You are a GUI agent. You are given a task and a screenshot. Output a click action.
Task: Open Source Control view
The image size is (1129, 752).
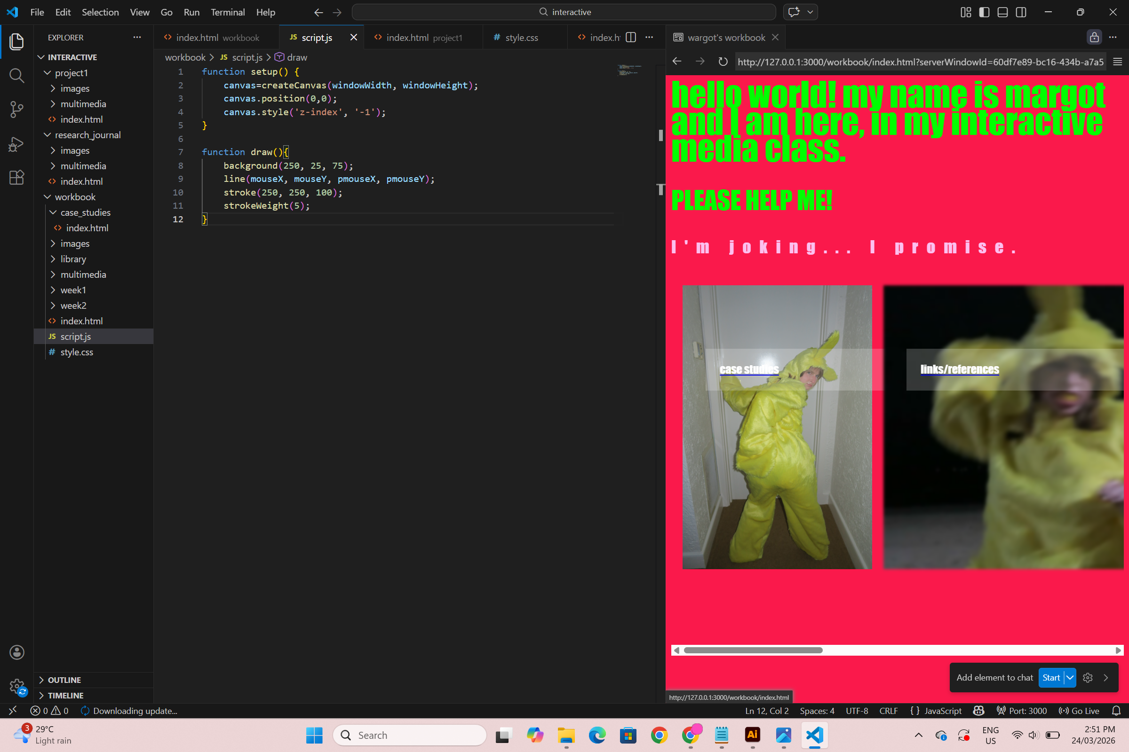[16, 110]
